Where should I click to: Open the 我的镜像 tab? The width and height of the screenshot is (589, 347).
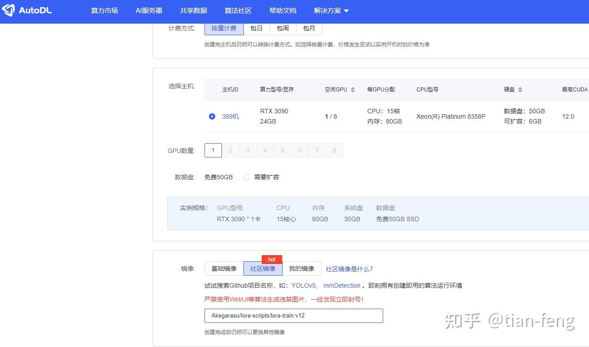[302, 268]
